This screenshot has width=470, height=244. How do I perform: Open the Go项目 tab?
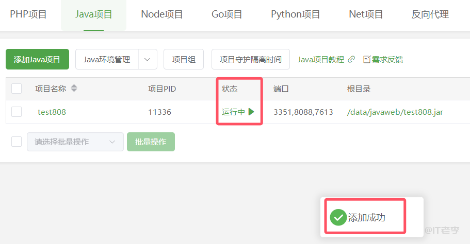(227, 14)
